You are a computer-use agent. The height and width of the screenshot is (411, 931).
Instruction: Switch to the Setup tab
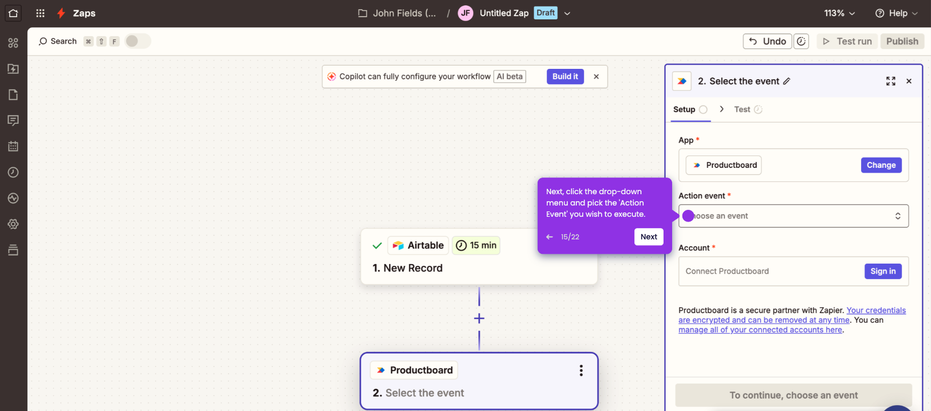point(690,110)
